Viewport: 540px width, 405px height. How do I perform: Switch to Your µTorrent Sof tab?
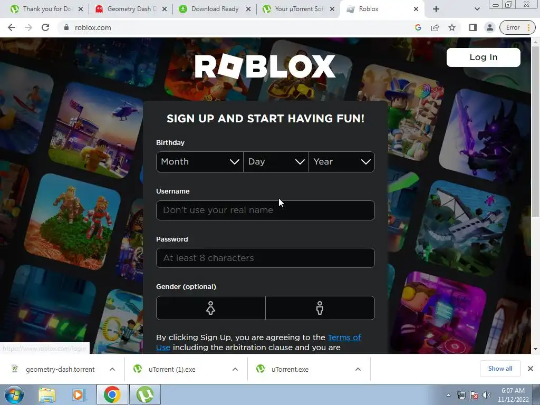[298, 9]
